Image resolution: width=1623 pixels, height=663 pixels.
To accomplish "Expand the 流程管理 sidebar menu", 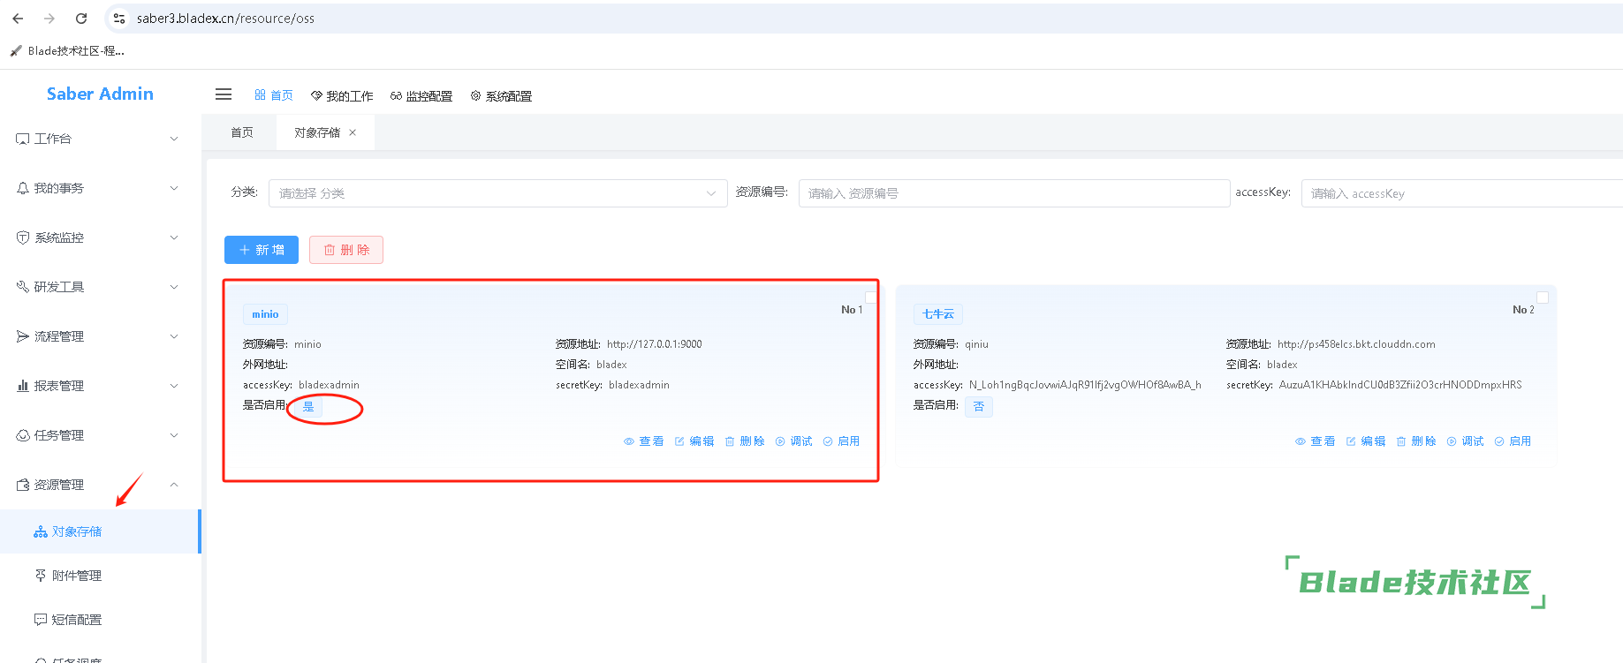I will pyautogui.click(x=100, y=336).
